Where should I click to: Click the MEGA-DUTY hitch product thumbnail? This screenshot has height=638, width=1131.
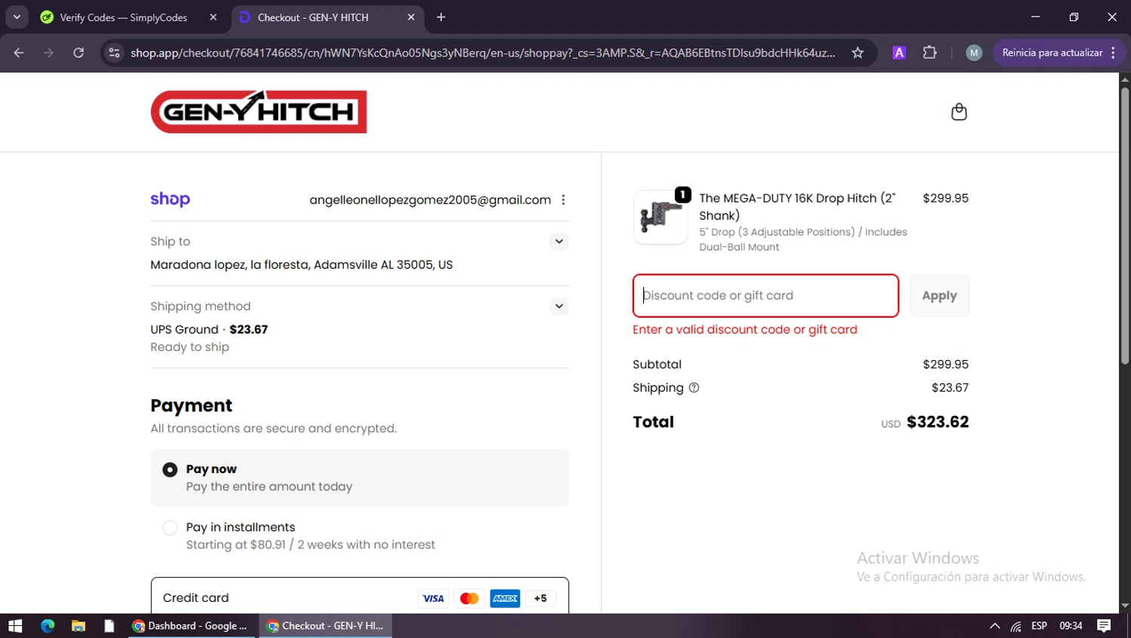(661, 217)
